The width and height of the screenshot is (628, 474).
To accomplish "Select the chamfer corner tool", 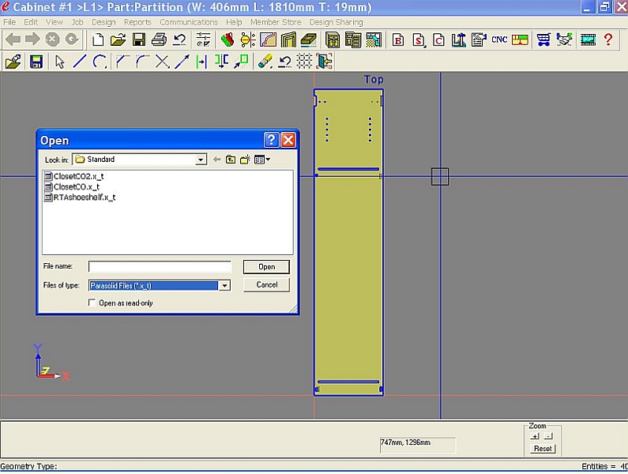I will (x=122, y=62).
